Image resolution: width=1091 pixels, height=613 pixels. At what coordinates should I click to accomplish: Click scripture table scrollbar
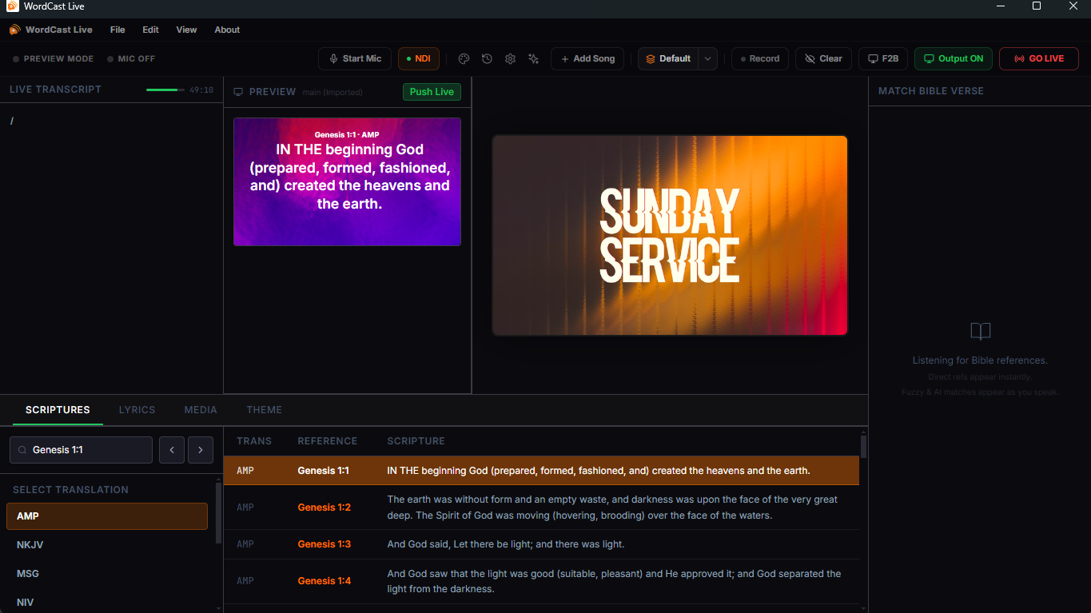(x=863, y=446)
